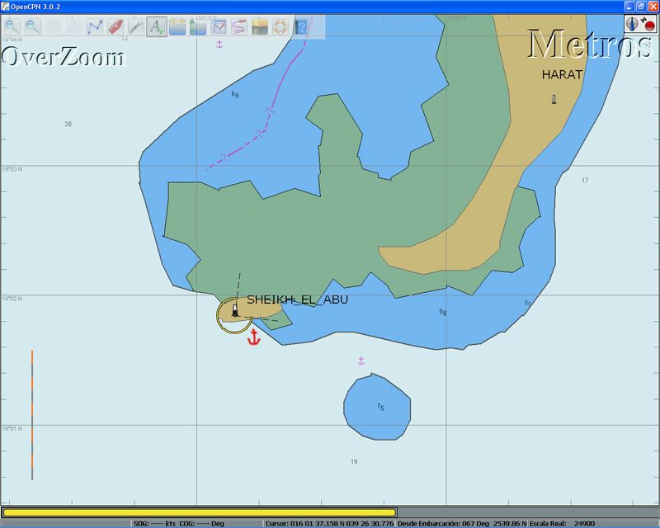Image resolution: width=660 pixels, height=528 pixels.
Task: Click the HARAT label on the chart
Action: pyautogui.click(x=562, y=74)
